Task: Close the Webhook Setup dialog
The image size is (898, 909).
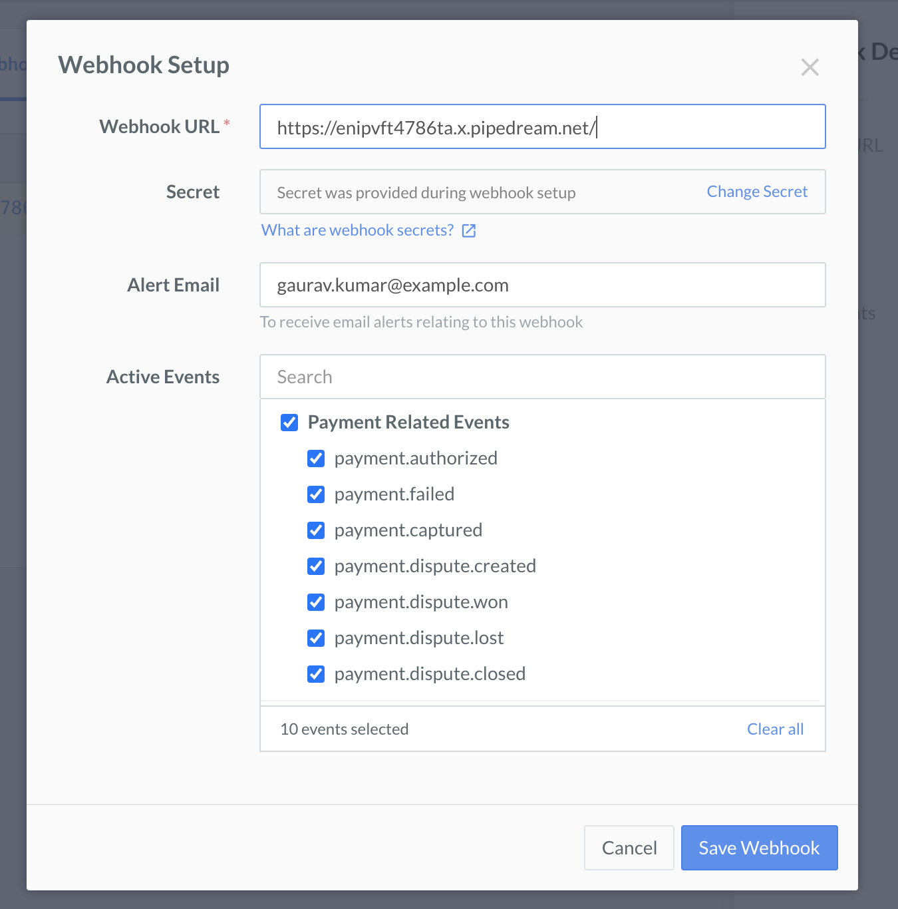Action: click(x=810, y=67)
